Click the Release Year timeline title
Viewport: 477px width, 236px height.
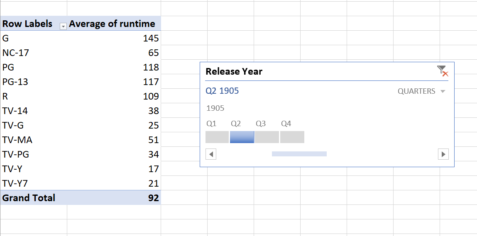coord(234,71)
